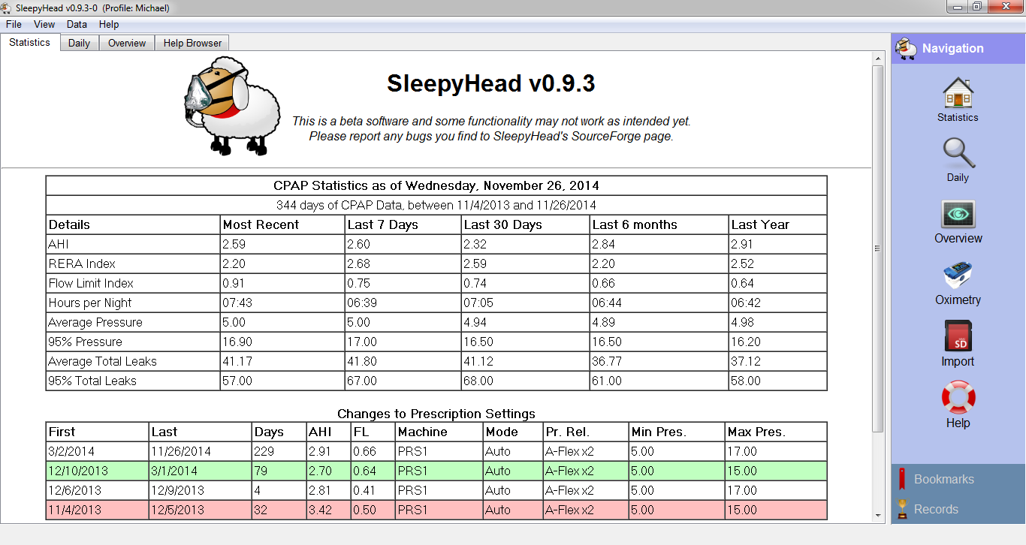Open the File menu
The height and width of the screenshot is (545, 1026).
click(x=14, y=25)
